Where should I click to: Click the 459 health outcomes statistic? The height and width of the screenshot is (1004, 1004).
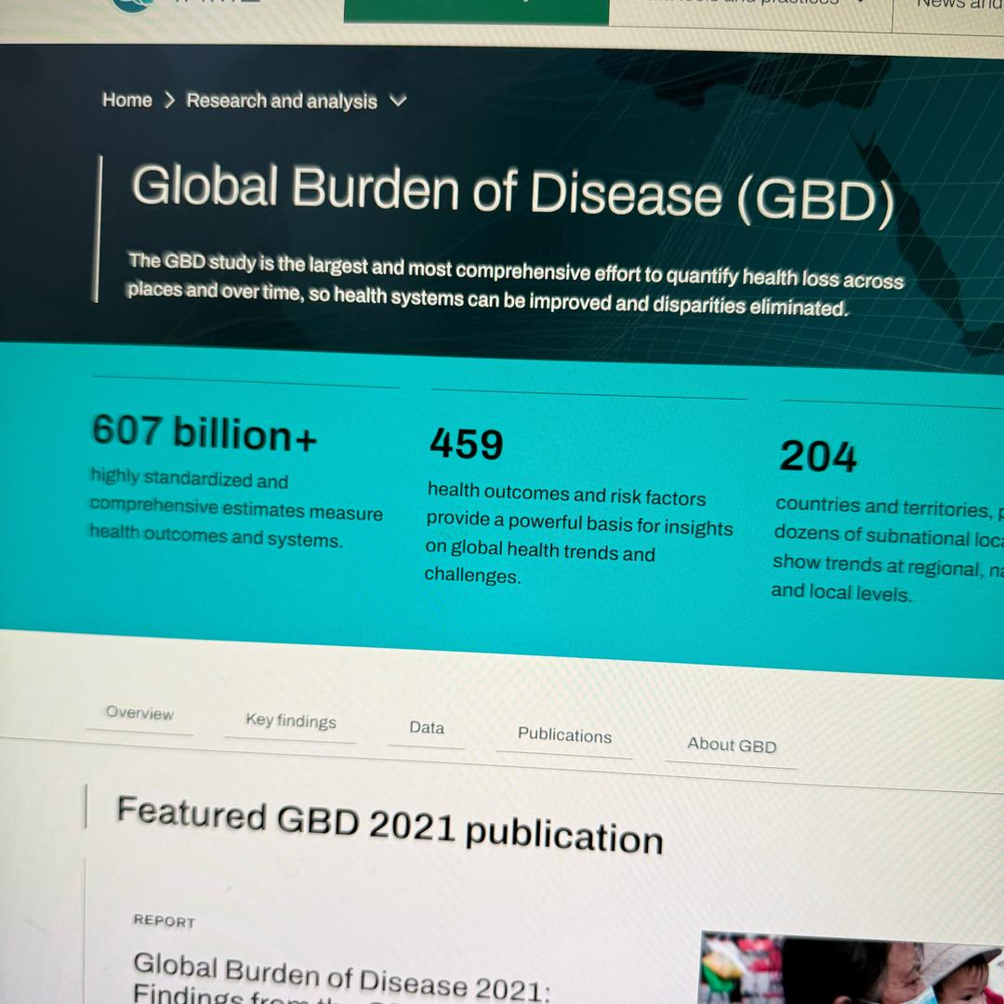tap(467, 445)
